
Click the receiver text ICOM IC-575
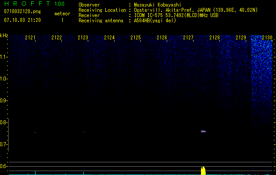(148, 15)
